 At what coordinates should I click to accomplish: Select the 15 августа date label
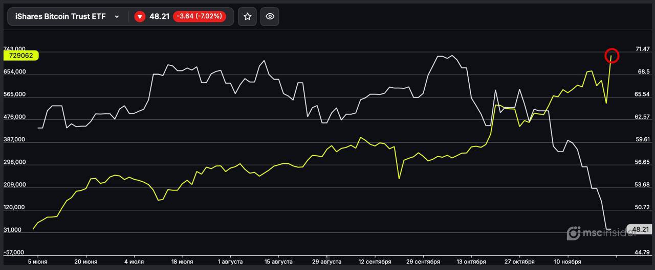tap(278, 262)
